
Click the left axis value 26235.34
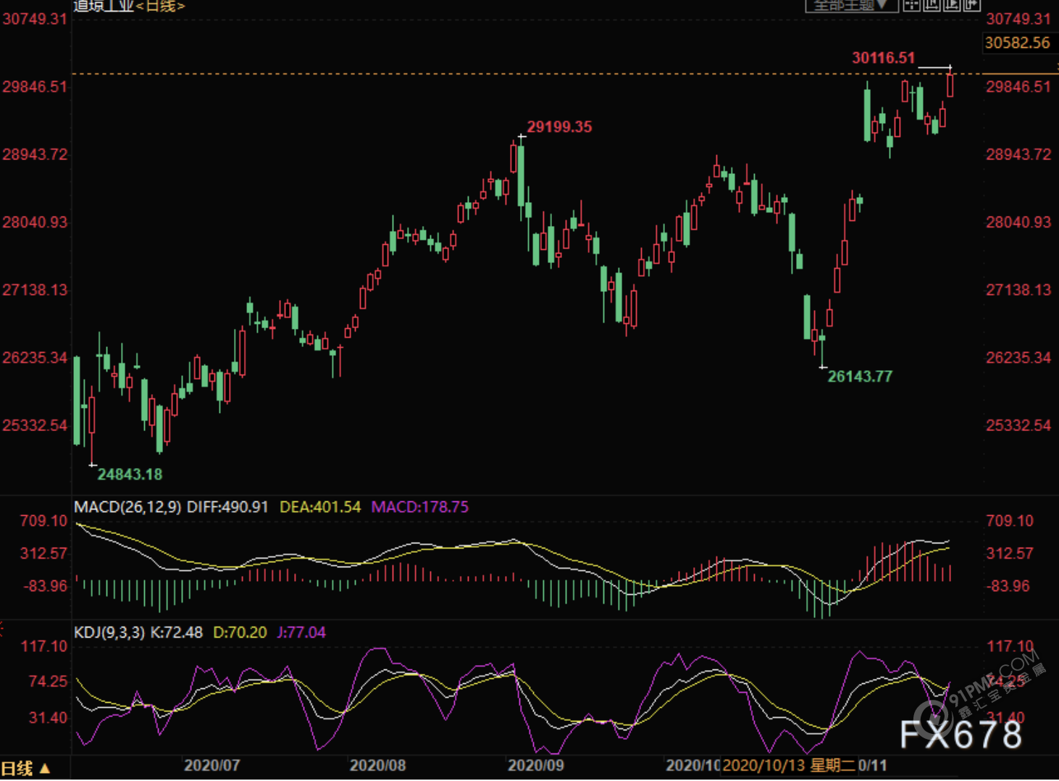click(x=35, y=357)
